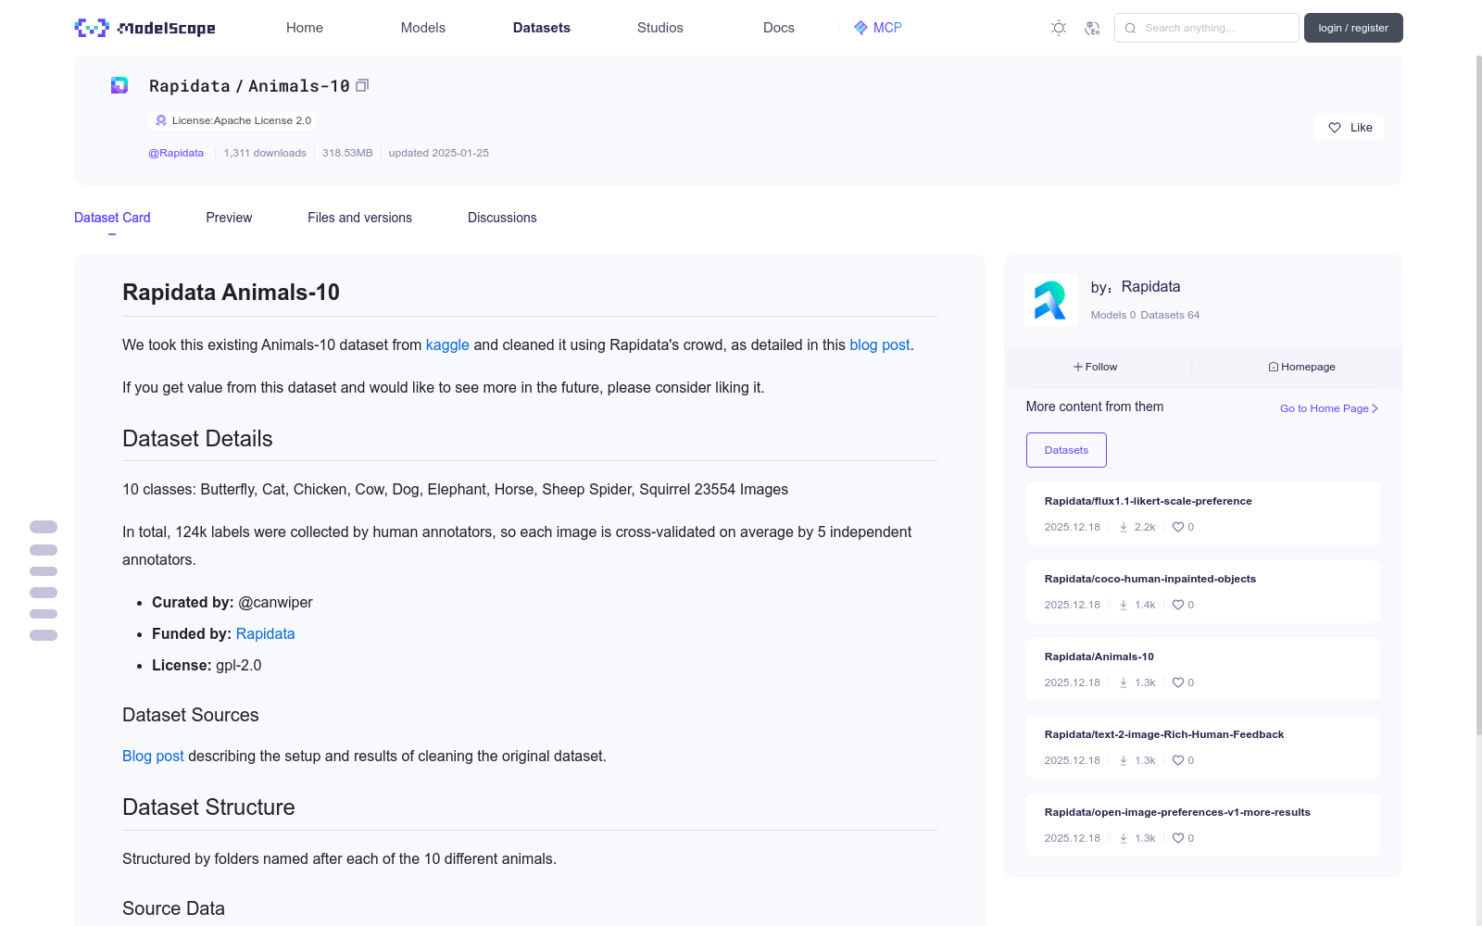The image size is (1482, 926).
Task: Click the '318.53MB' size text
Action: click(347, 153)
